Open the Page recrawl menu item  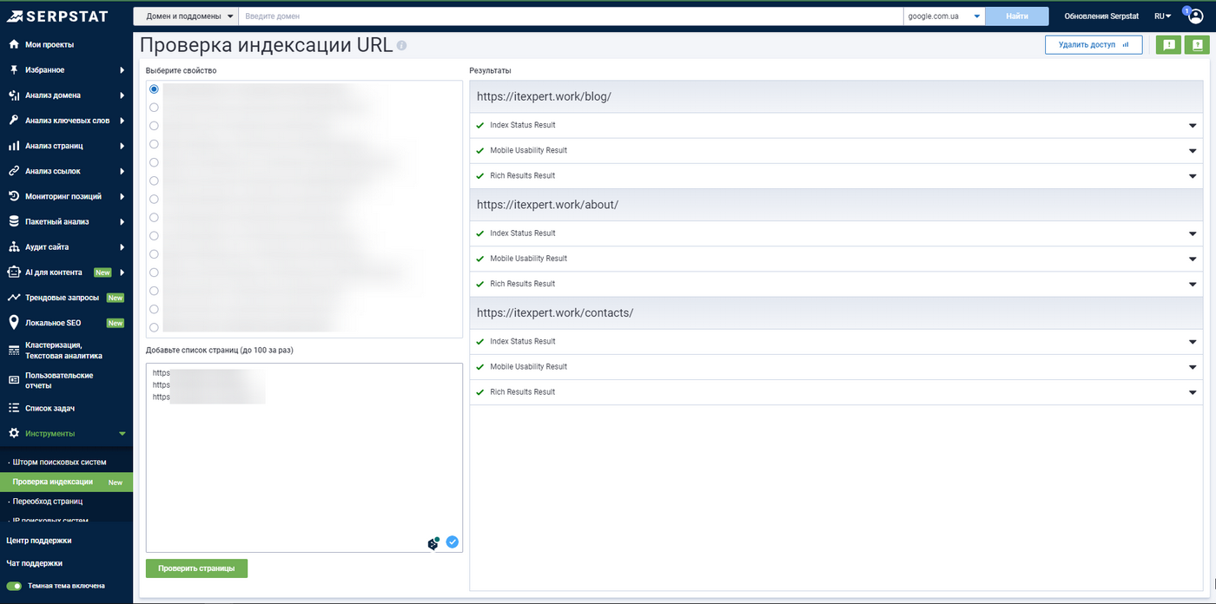coord(48,501)
